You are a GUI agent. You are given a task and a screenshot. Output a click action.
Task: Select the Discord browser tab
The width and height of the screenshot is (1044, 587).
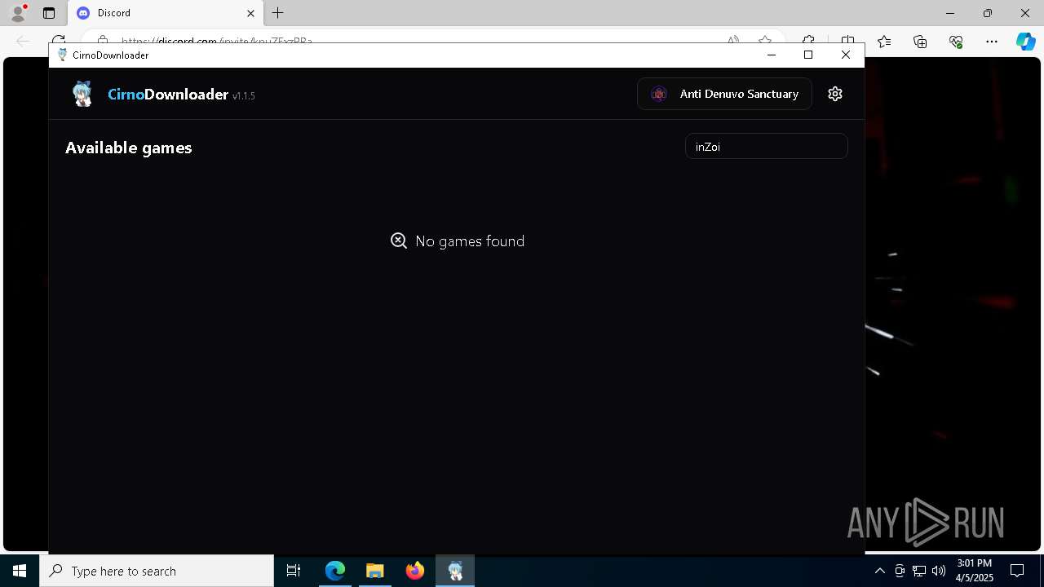pyautogui.click(x=166, y=13)
